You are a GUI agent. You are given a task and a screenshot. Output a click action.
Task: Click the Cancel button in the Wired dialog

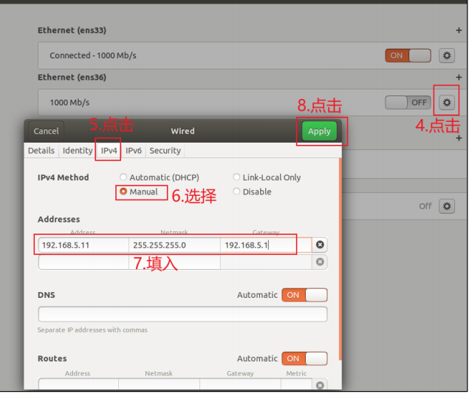click(x=46, y=131)
